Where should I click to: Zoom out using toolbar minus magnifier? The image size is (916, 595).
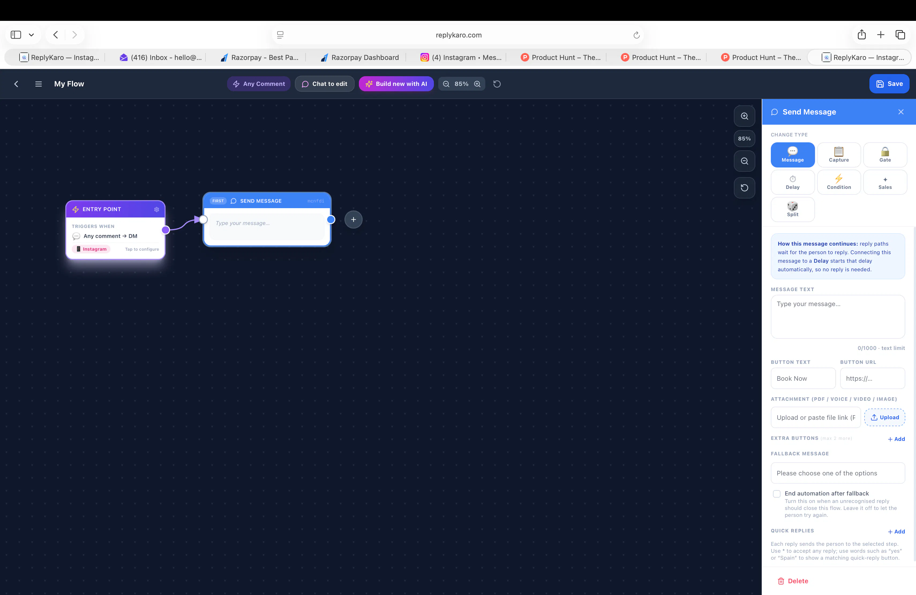446,84
